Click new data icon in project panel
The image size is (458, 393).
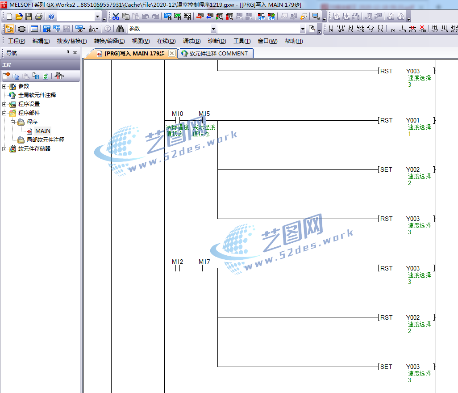pyautogui.click(x=6, y=76)
